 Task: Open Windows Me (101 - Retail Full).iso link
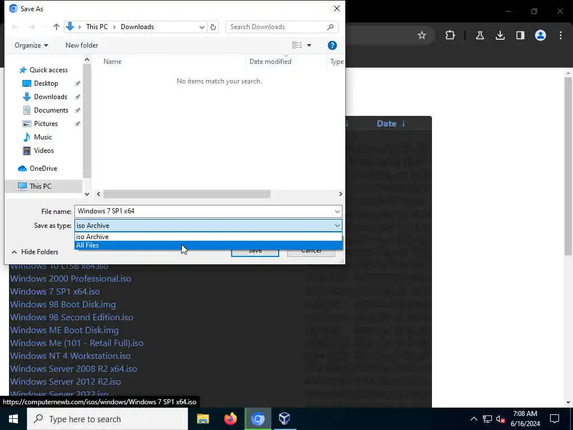coord(77,343)
